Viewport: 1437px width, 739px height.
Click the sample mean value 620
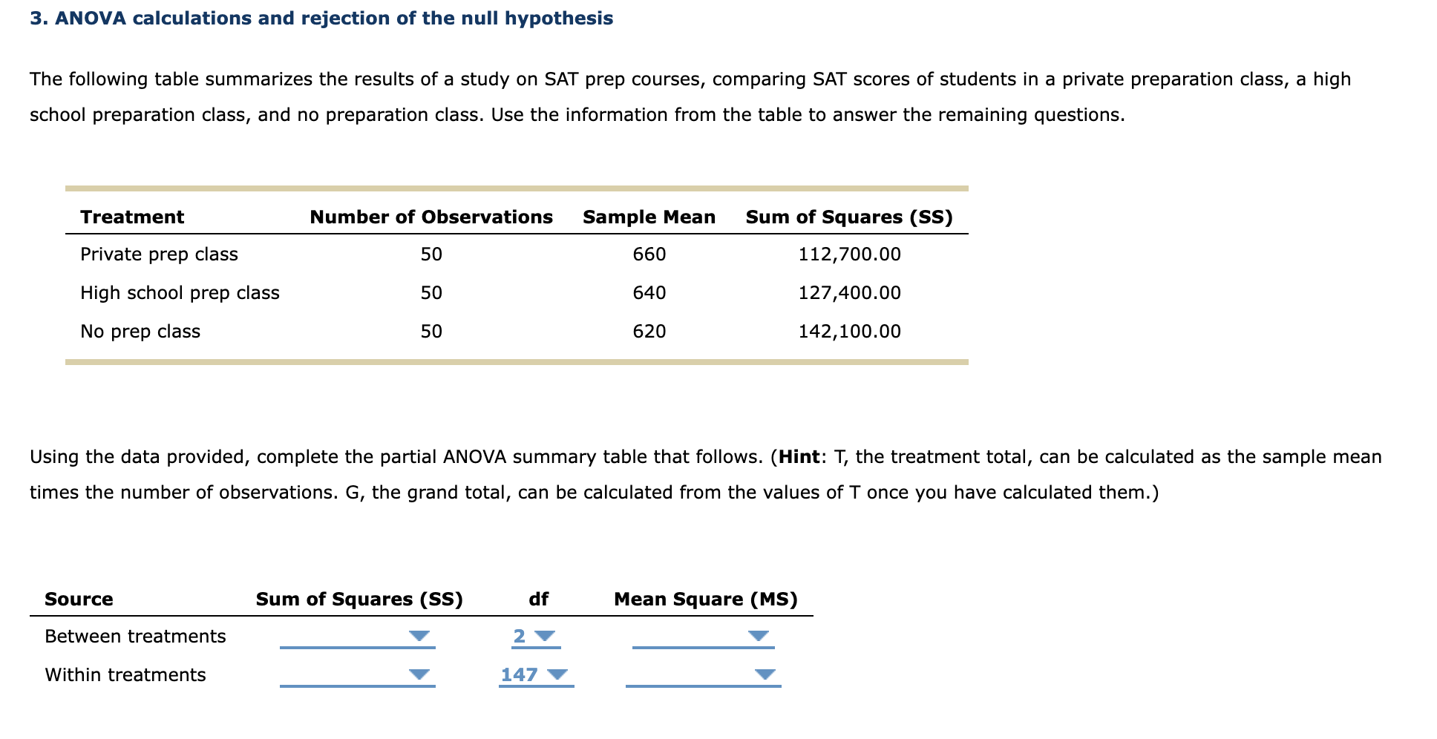pos(649,332)
